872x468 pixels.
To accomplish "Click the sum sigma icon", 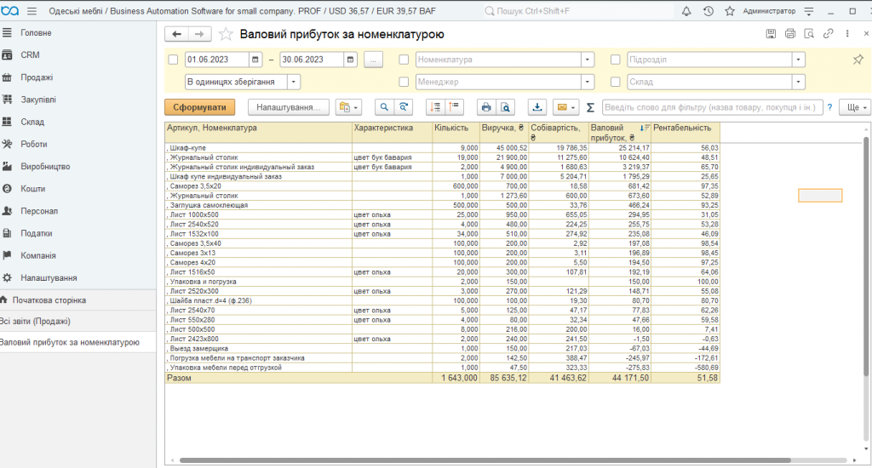I will tap(590, 107).
